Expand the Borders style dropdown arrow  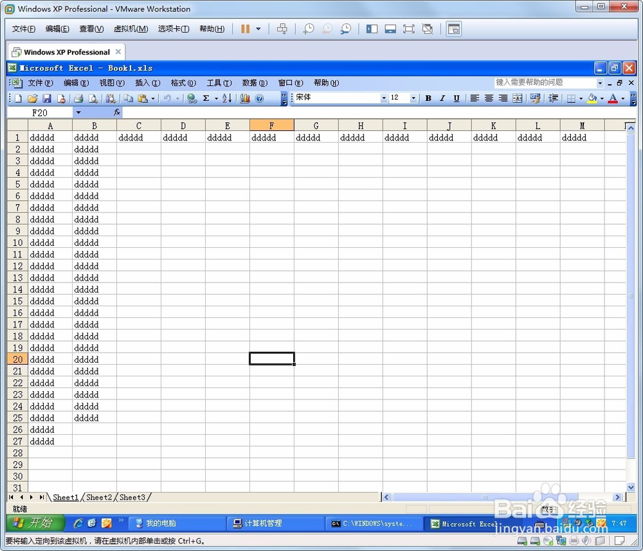click(581, 98)
